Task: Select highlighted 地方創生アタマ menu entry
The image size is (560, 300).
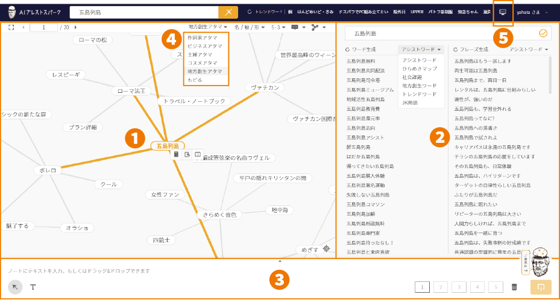Action: click(x=206, y=71)
